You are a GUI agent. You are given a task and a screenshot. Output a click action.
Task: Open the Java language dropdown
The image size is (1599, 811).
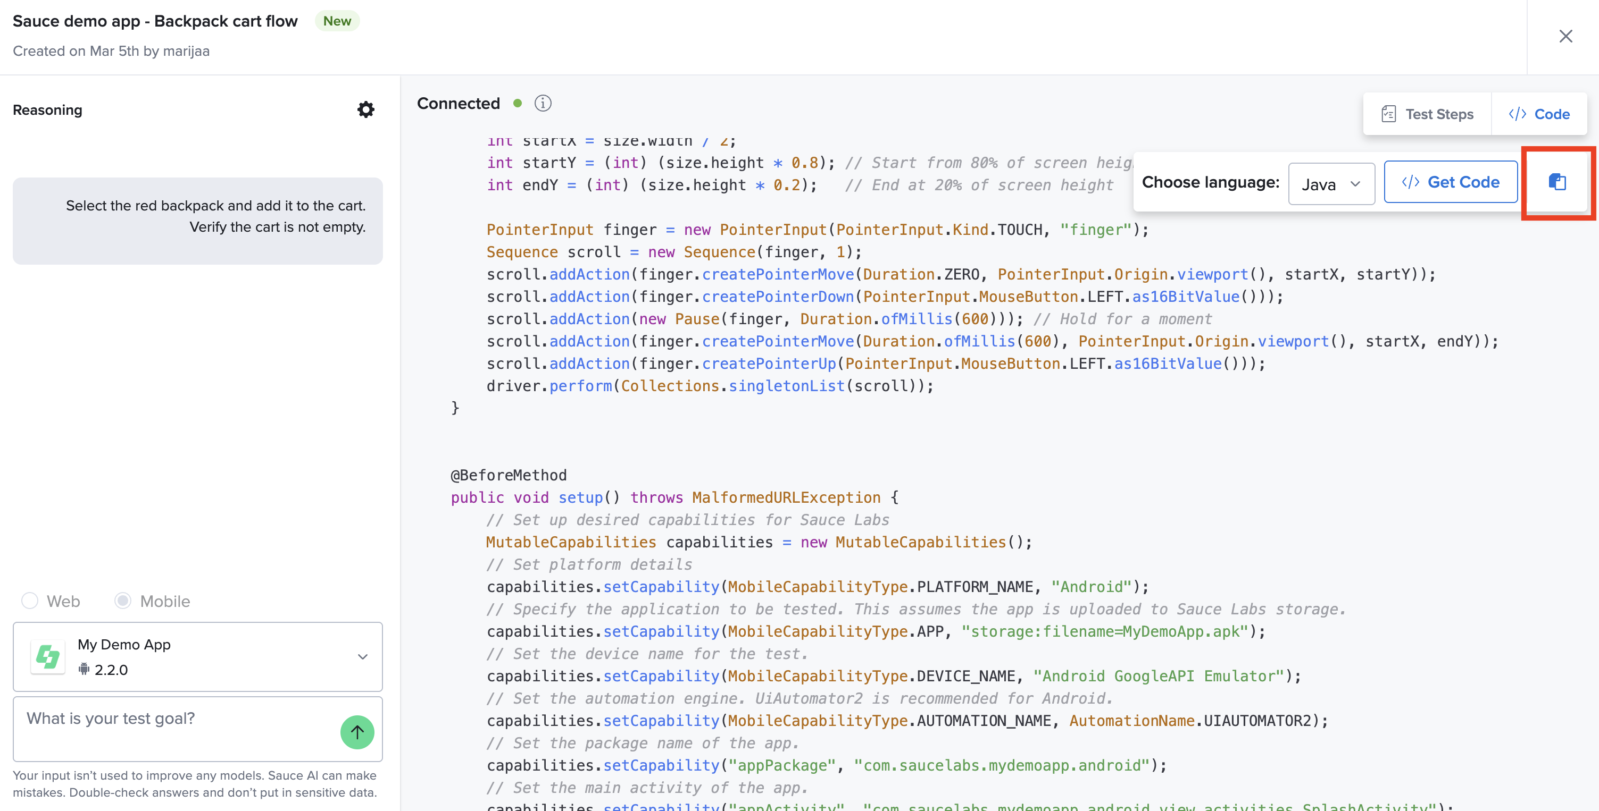click(x=1331, y=183)
